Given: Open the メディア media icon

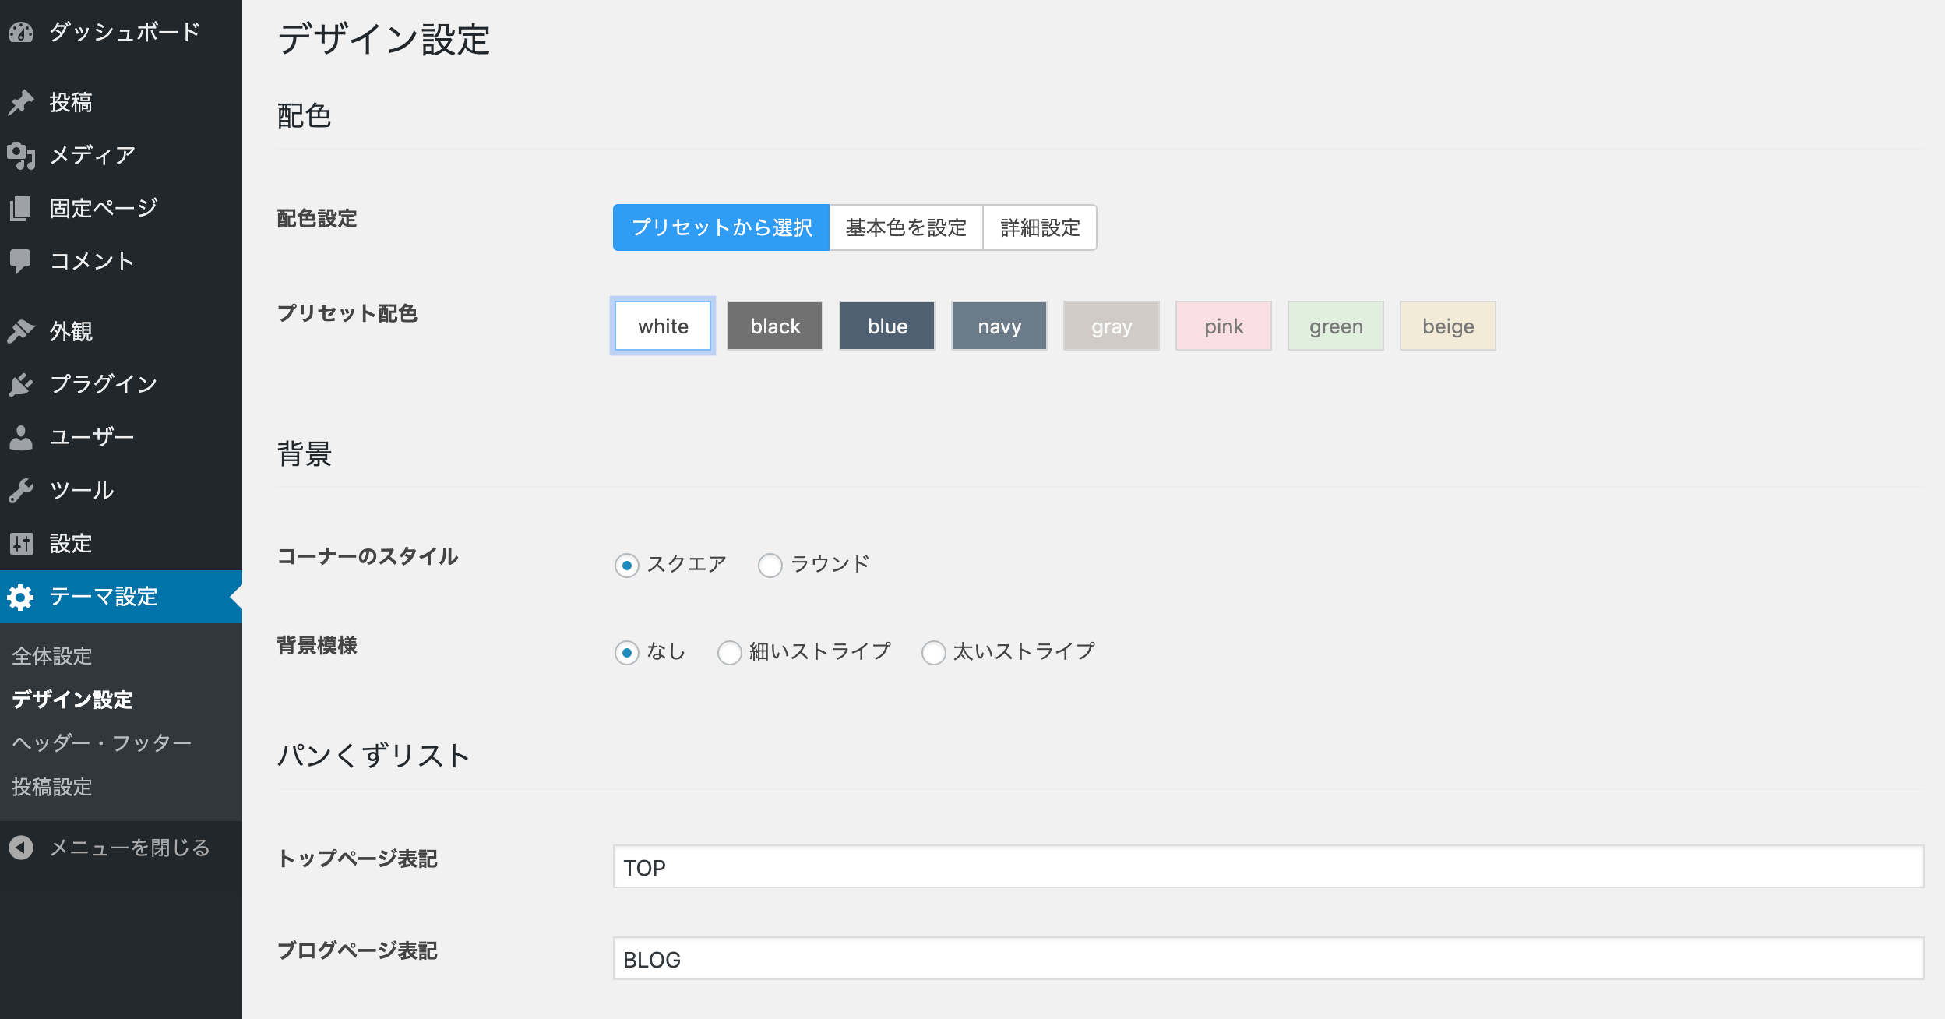Looking at the screenshot, I should point(21,155).
